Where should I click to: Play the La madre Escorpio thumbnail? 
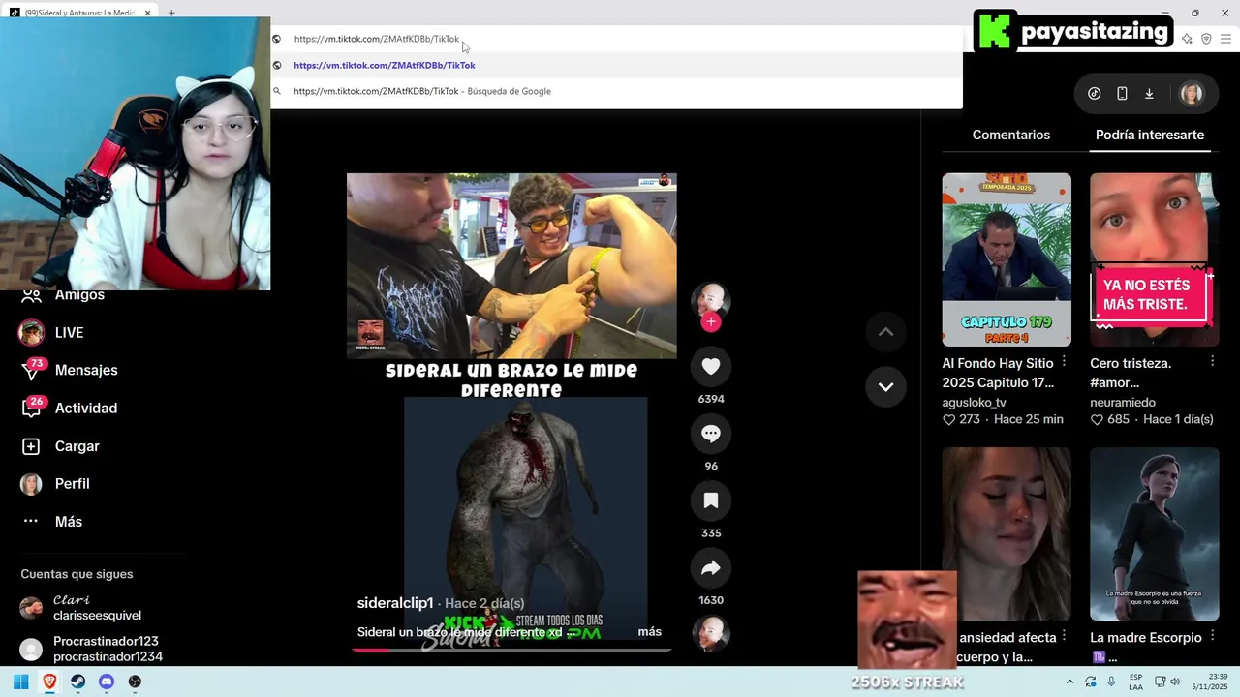pyautogui.click(x=1154, y=533)
